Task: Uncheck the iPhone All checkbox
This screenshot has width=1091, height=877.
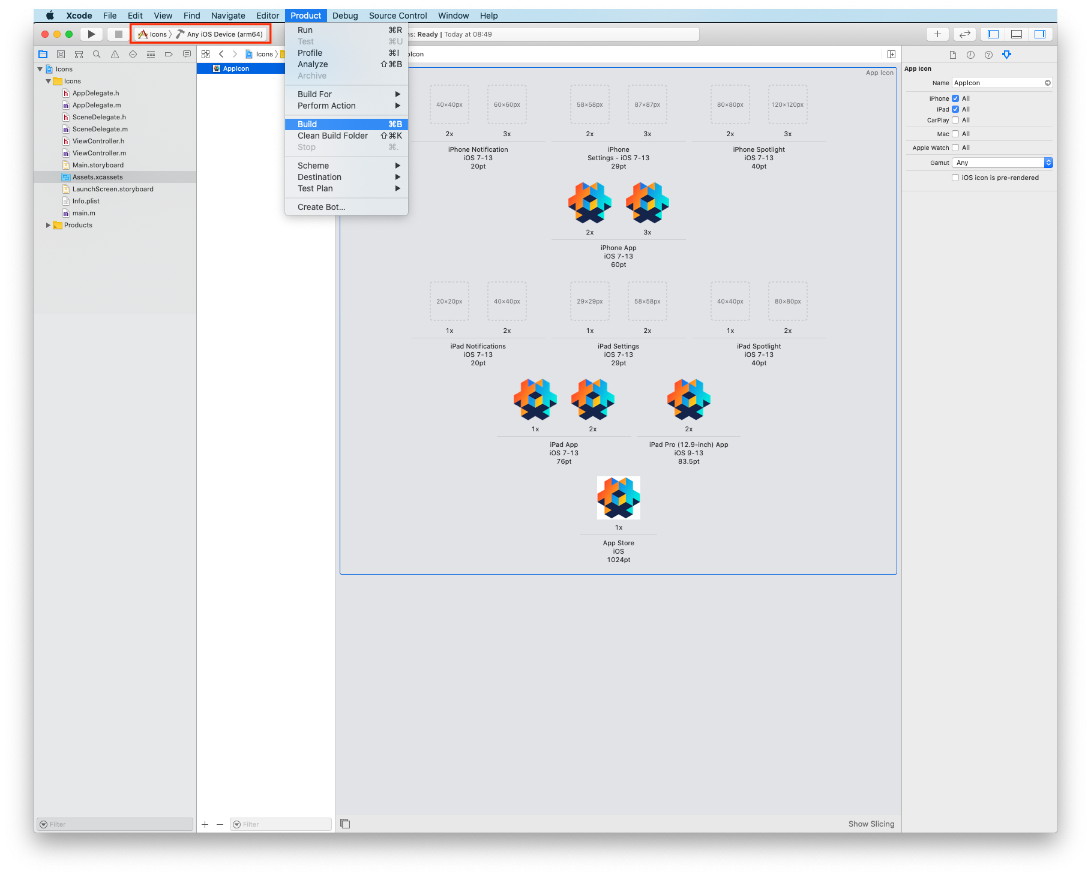Action: point(955,98)
